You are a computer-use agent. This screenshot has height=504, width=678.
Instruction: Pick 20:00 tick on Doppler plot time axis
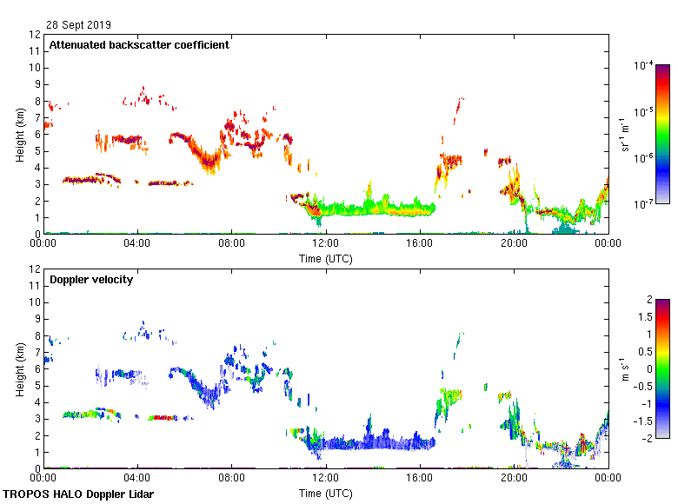514,479
